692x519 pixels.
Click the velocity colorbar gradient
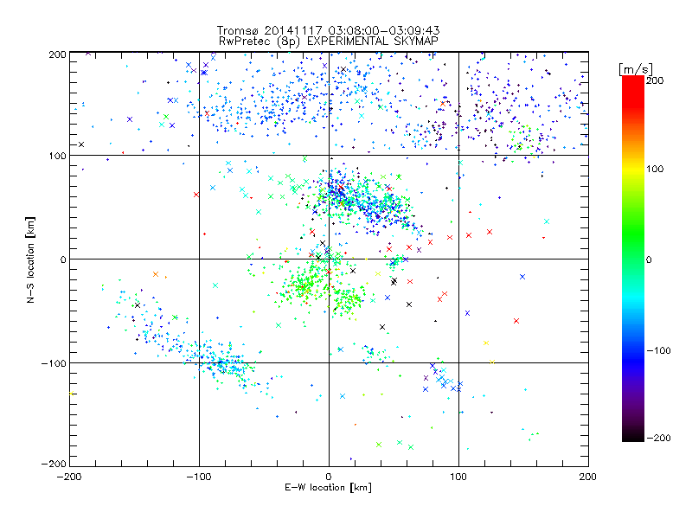[x=633, y=259]
